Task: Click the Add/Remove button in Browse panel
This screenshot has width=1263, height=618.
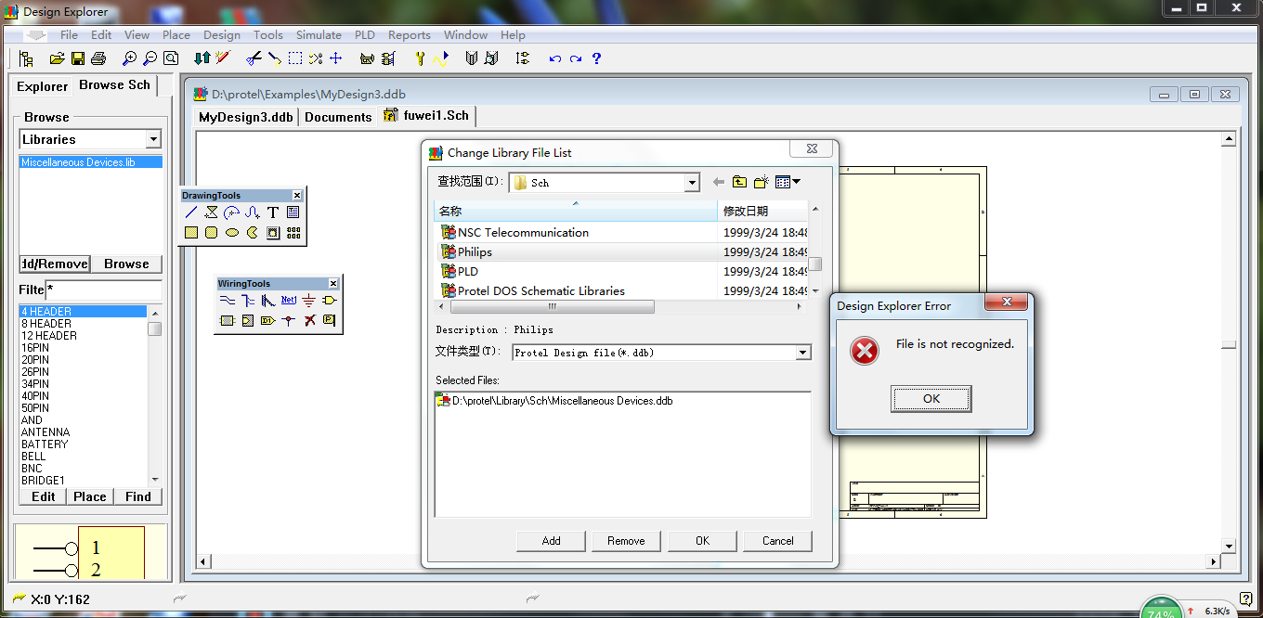Action: (54, 264)
